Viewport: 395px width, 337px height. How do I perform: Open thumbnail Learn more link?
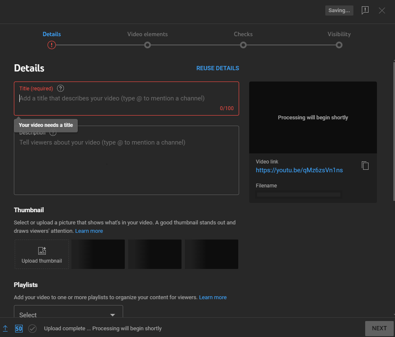pyautogui.click(x=89, y=231)
